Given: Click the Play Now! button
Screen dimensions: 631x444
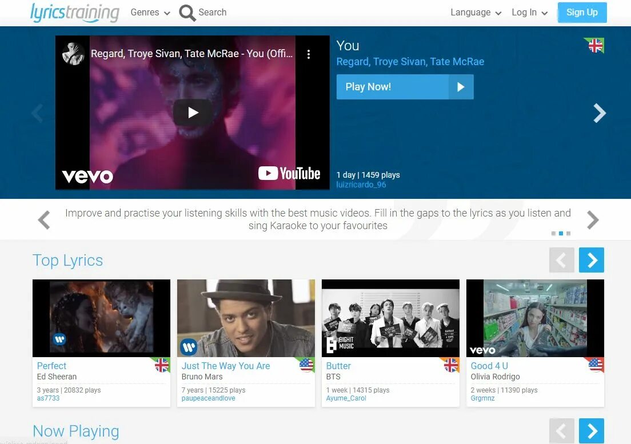Looking at the screenshot, I should pyautogui.click(x=405, y=87).
